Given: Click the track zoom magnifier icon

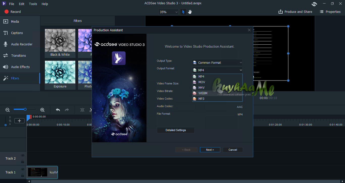Looking at the screenshot, I should click(x=10, y=121).
